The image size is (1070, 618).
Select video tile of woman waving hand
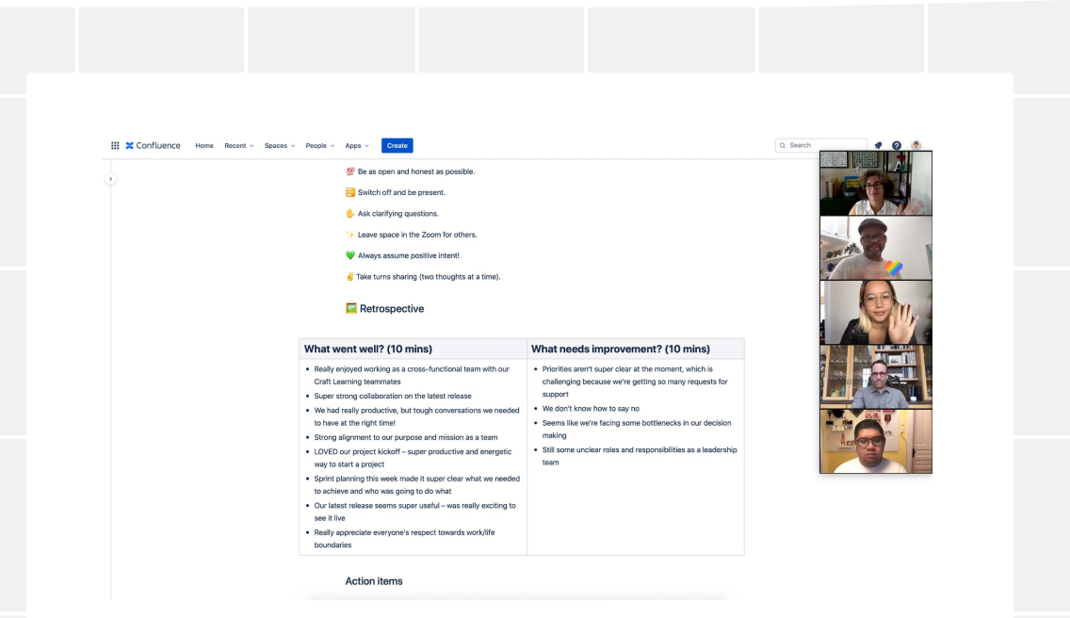[x=876, y=312]
